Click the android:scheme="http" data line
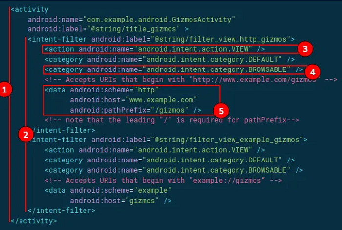The height and width of the screenshot is (230, 342). tap(102, 90)
